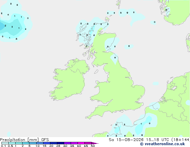
Task: Click the 'Sa 15-08-2026' date text
Action: point(126,140)
